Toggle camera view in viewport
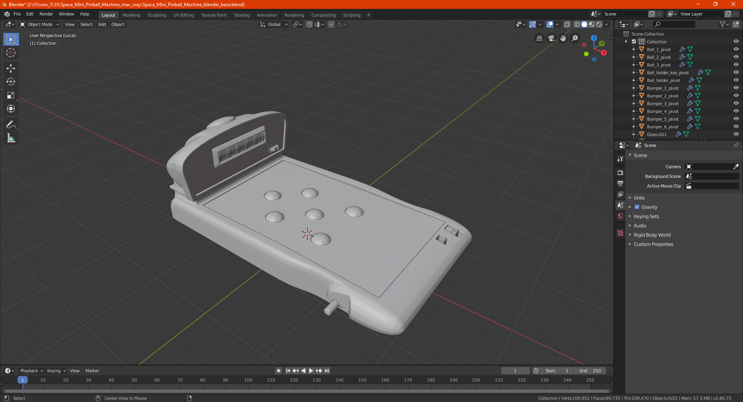The width and height of the screenshot is (743, 402). tap(551, 38)
